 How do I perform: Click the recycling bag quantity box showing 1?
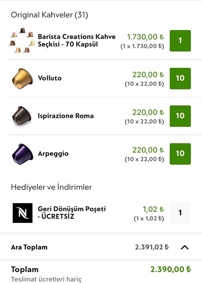pyautogui.click(x=180, y=213)
